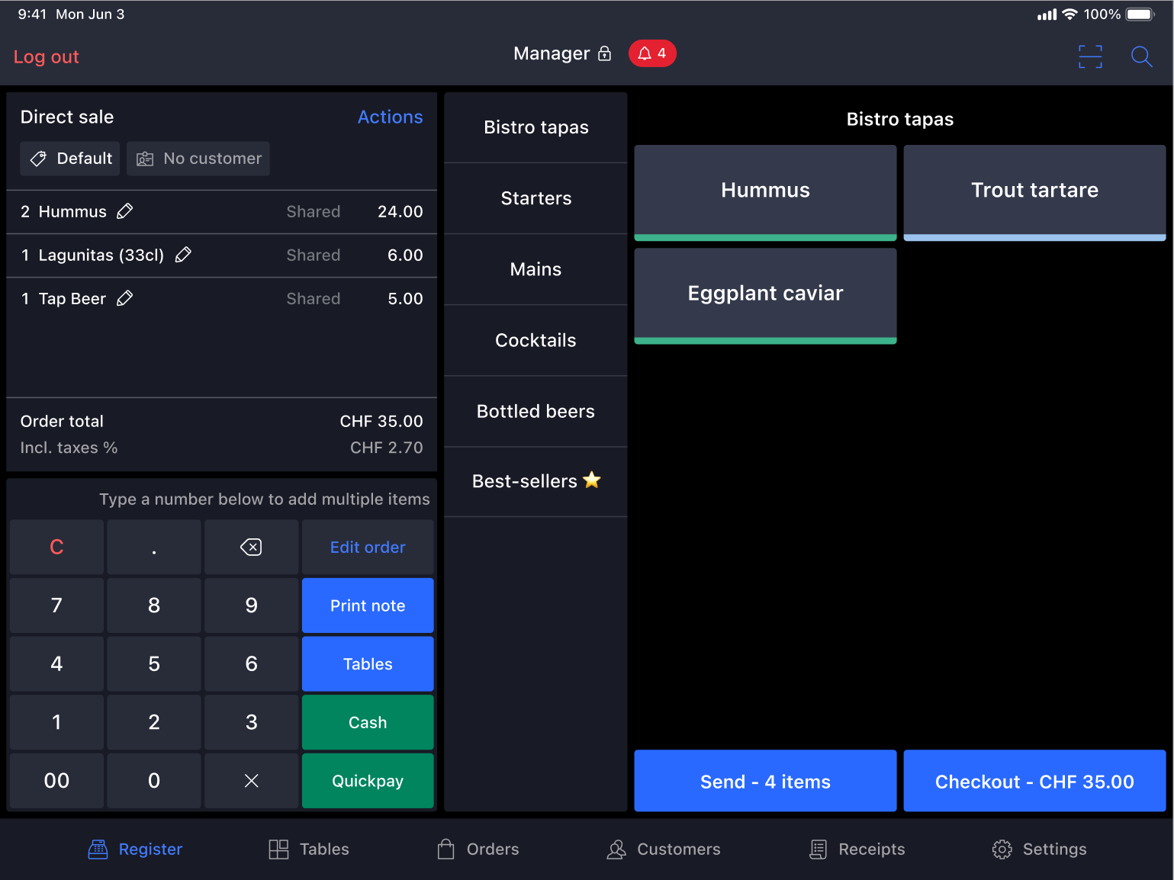Screen dimensions: 1174x880
Task: Click the Default price tag icon
Action: point(37,159)
